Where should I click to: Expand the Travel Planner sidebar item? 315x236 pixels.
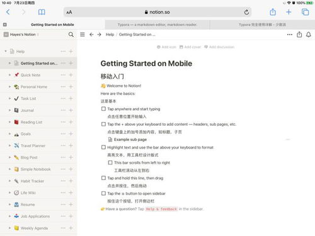[9, 145]
